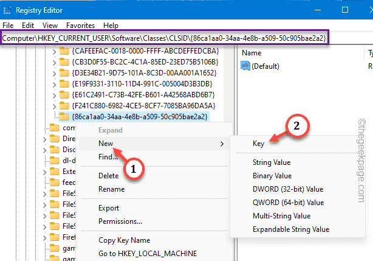Minimize the Registry Editor window
The height and width of the screenshot is (261, 373).
(318, 10)
